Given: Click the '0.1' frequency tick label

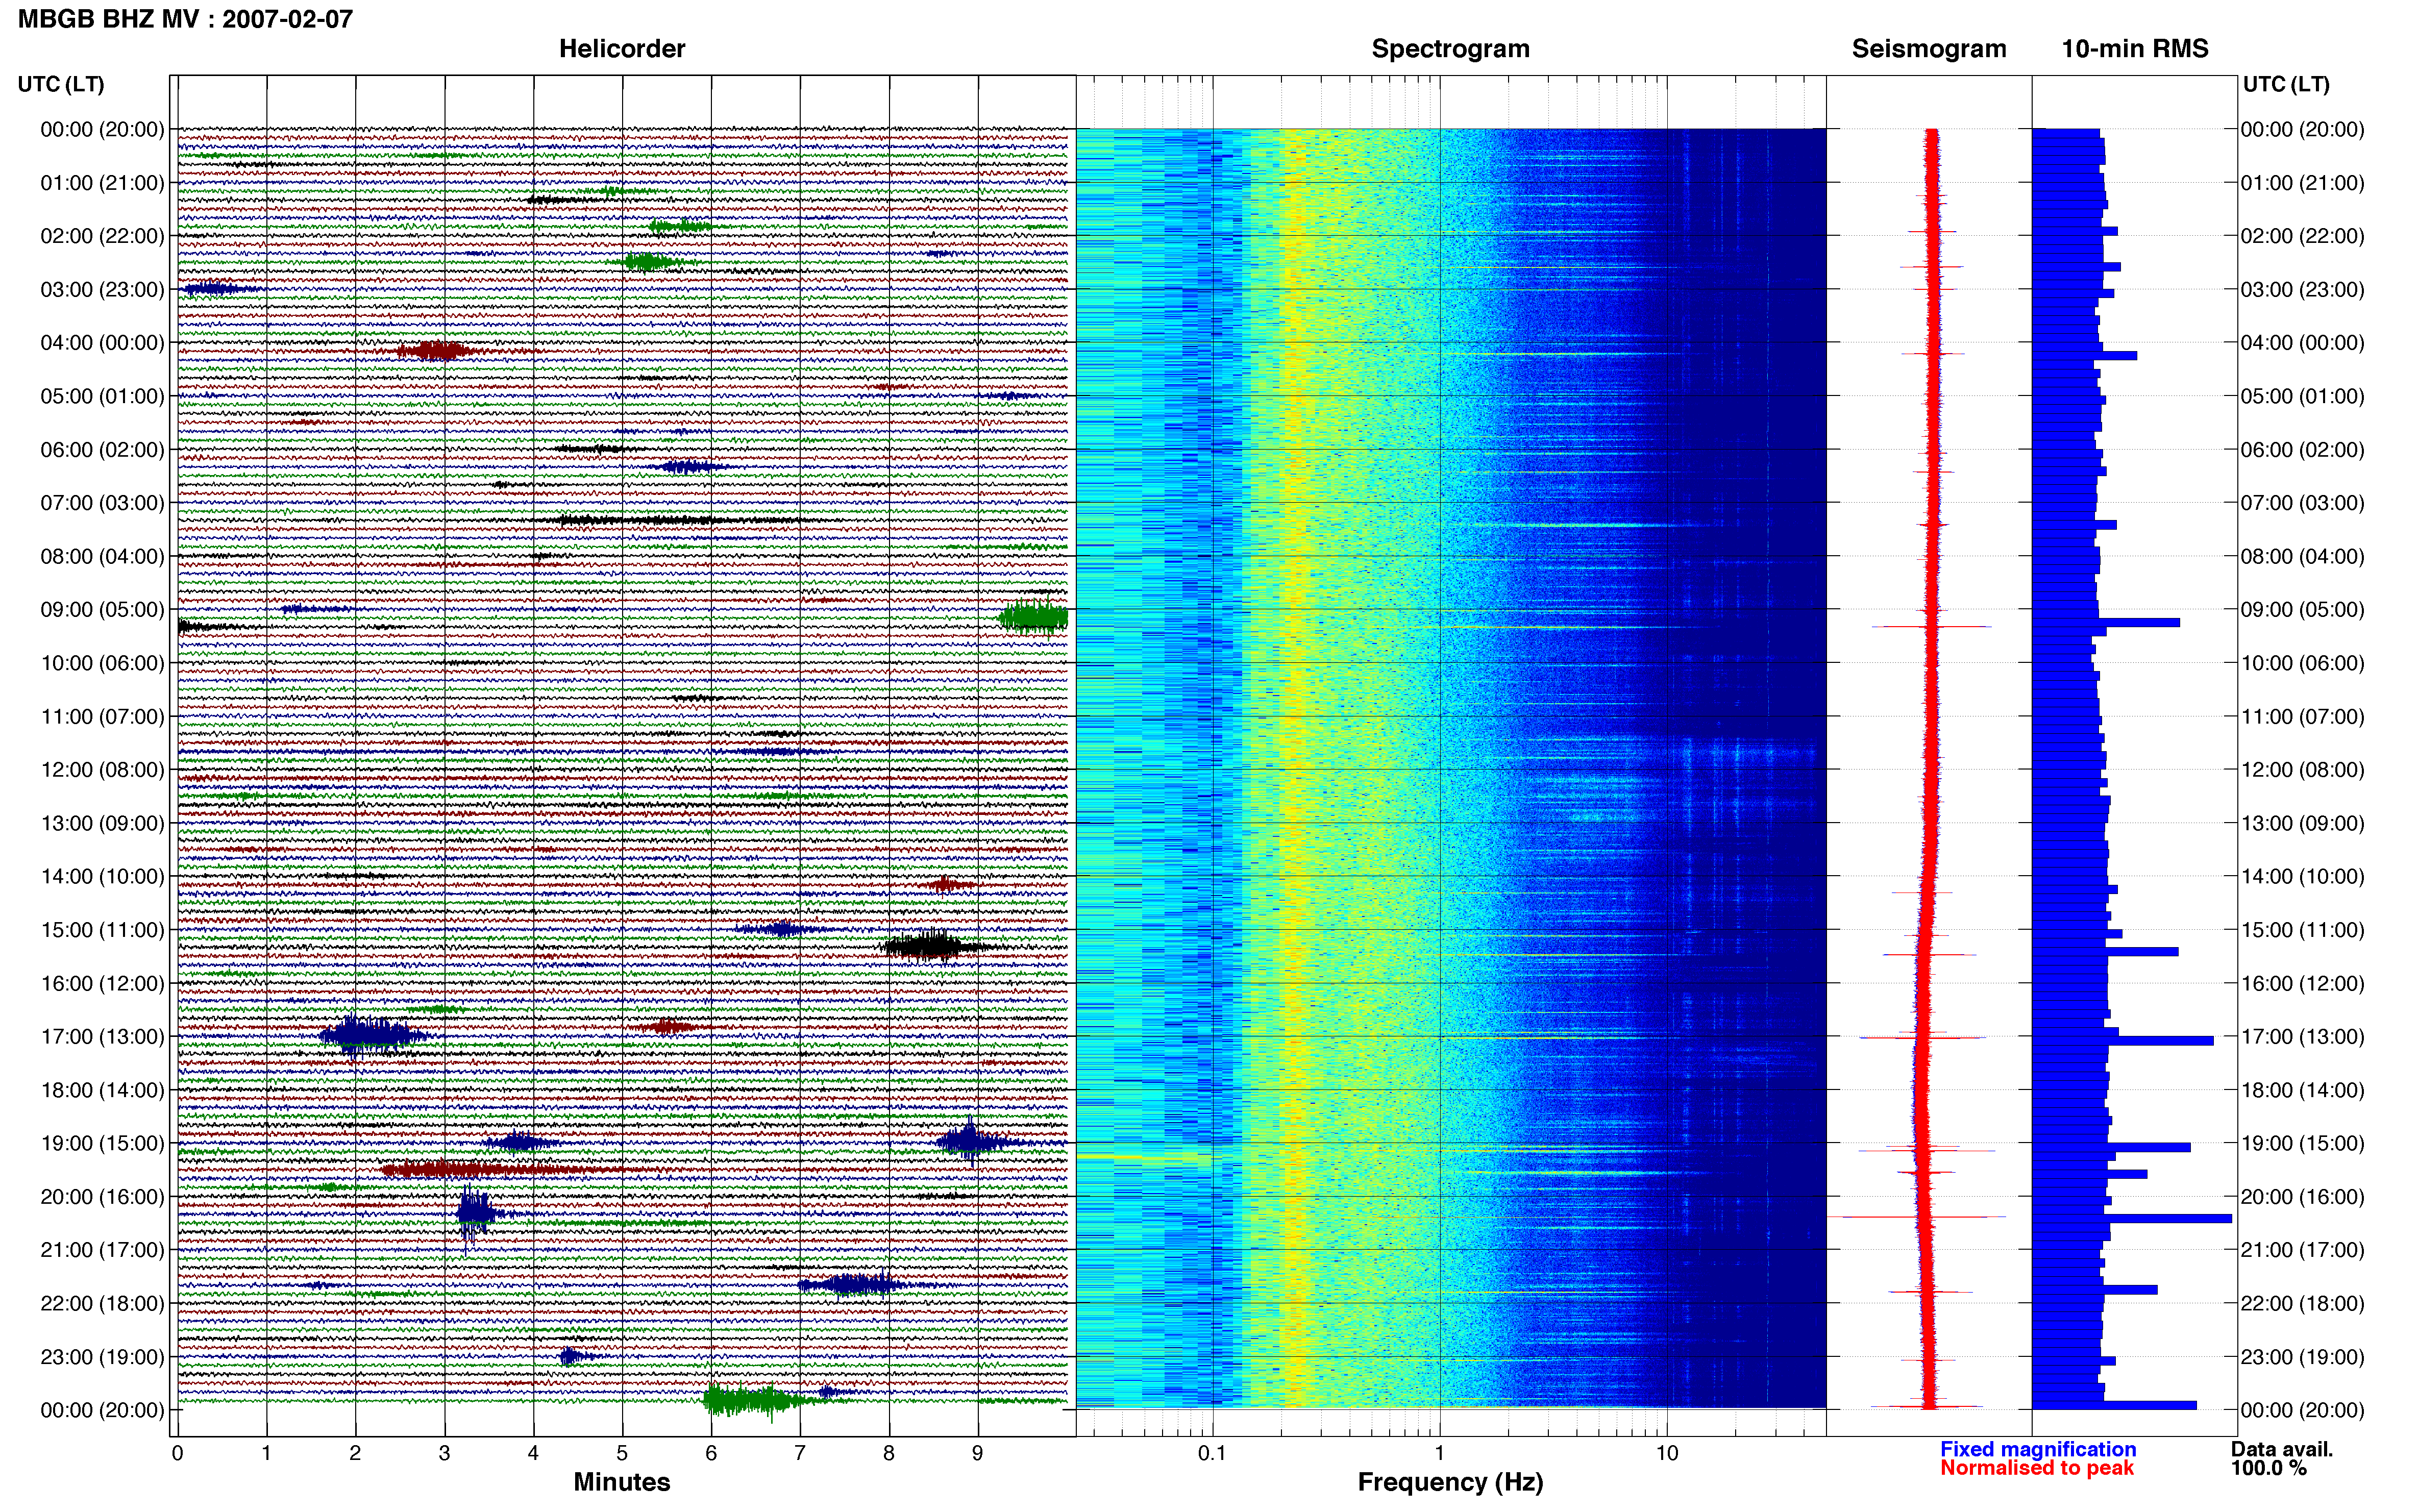Looking at the screenshot, I should click(x=1212, y=1453).
